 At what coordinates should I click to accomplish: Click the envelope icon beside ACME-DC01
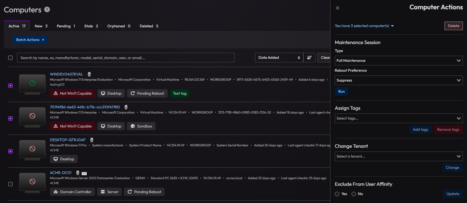click(x=84, y=173)
